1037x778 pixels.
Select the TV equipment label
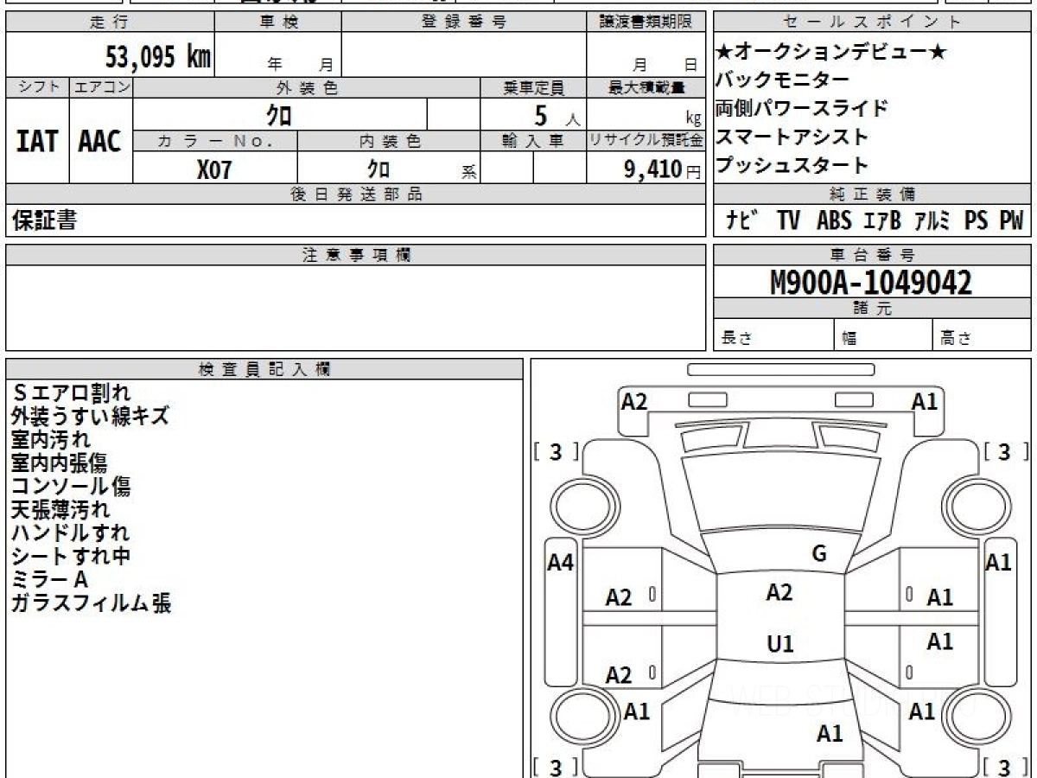click(788, 220)
